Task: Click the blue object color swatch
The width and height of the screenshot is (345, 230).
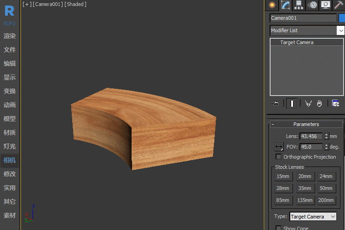Action: click(342, 18)
